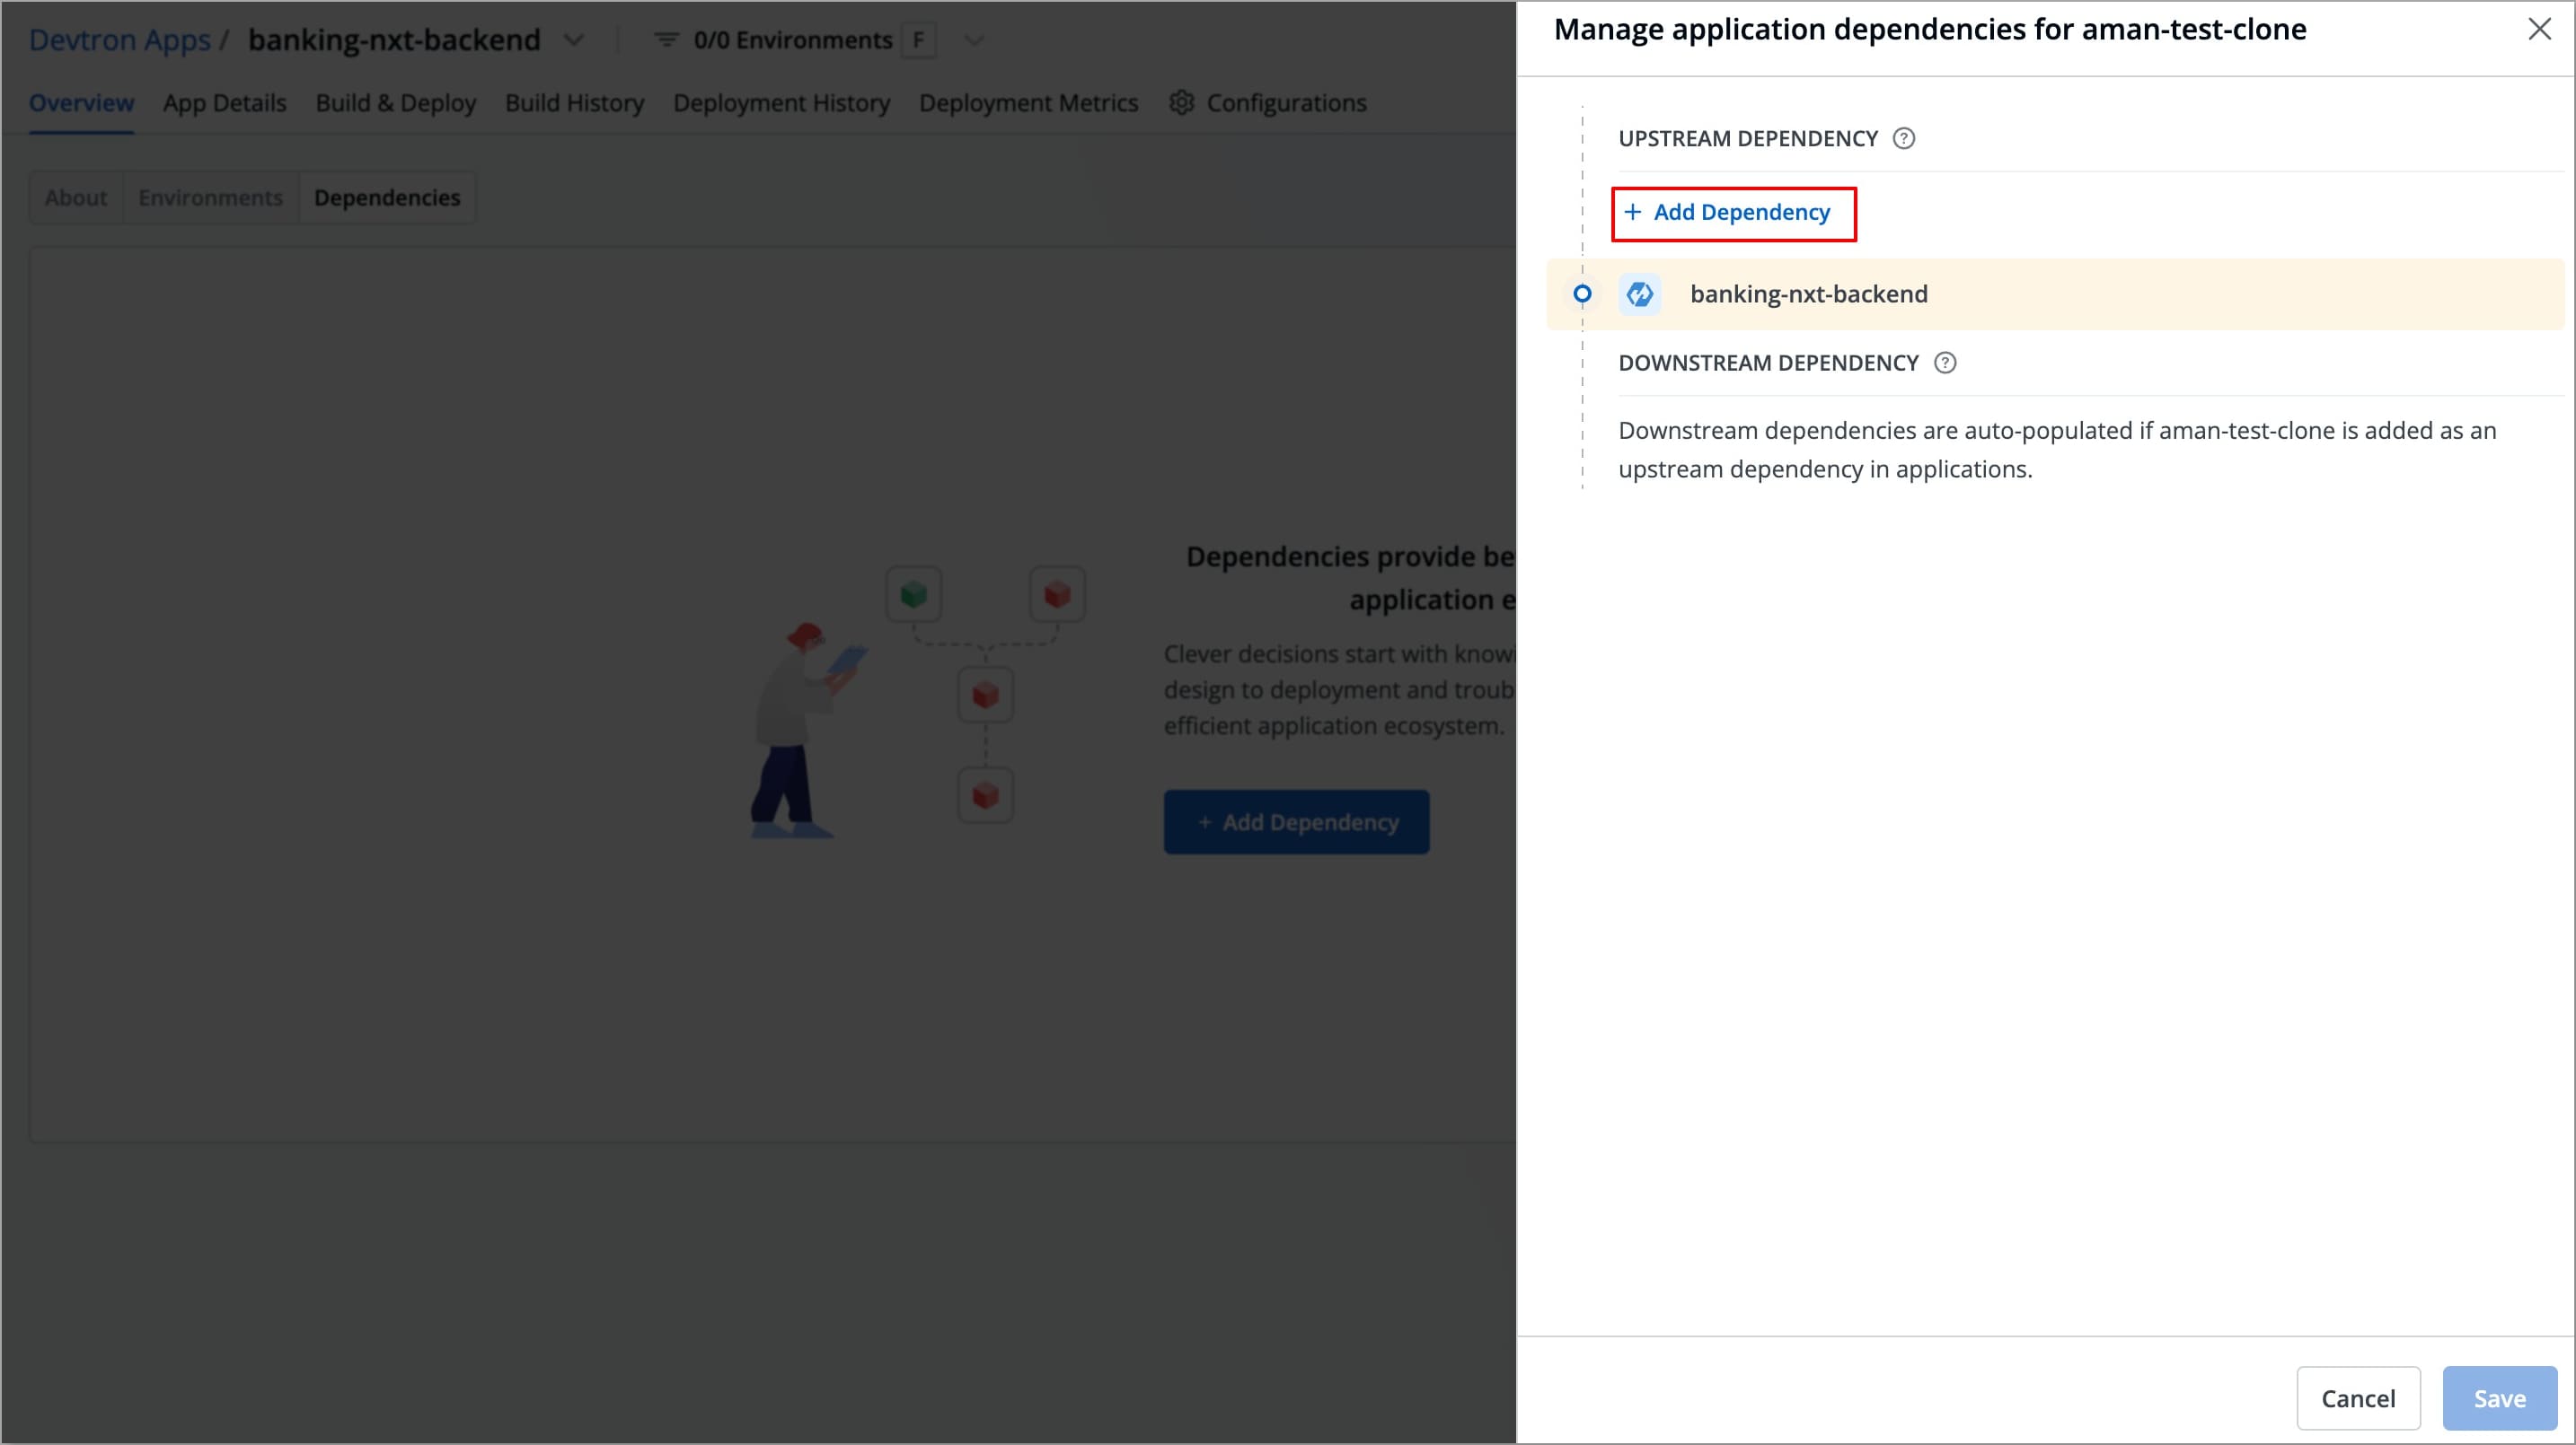The image size is (2576, 1445).
Task: Open the App Details tab
Action: click(225, 103)
